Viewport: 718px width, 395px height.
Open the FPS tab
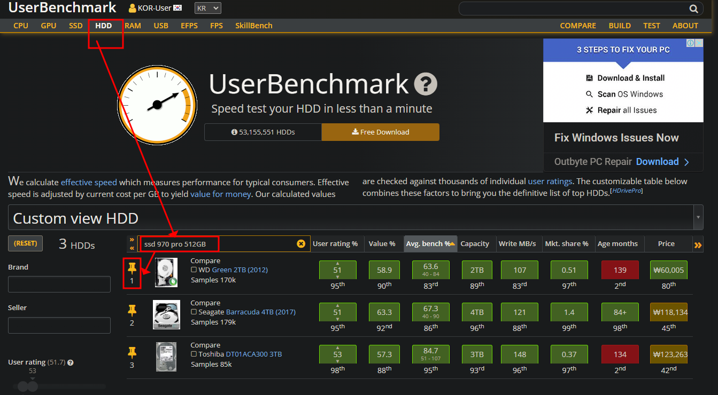(217, 26)
